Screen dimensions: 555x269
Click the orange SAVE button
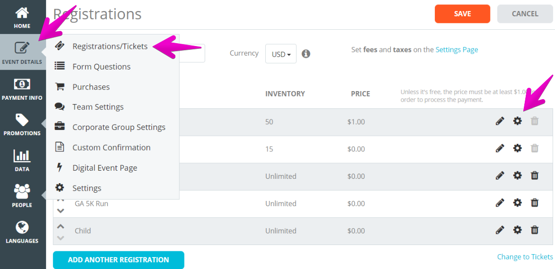(462, 14)
